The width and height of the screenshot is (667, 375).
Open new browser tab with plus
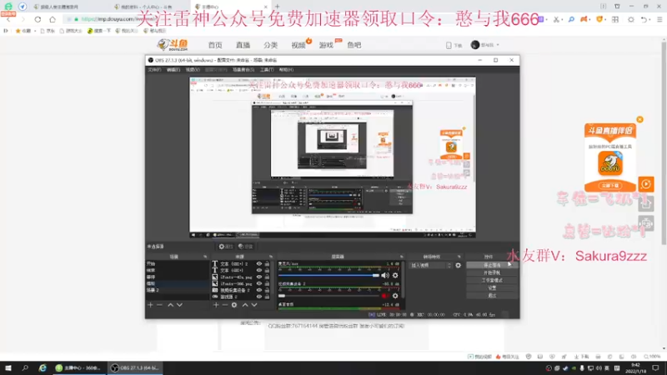(278, 7)
